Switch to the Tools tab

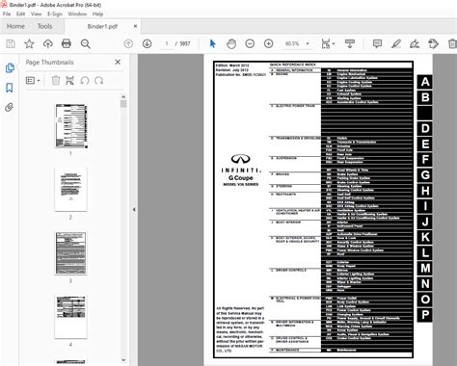pyautogui.click(x=44, y=26)
